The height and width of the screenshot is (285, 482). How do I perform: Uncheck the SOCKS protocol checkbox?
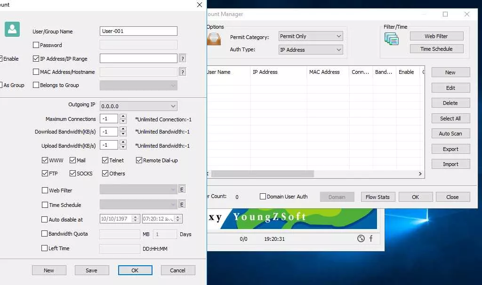click(72, 174)
